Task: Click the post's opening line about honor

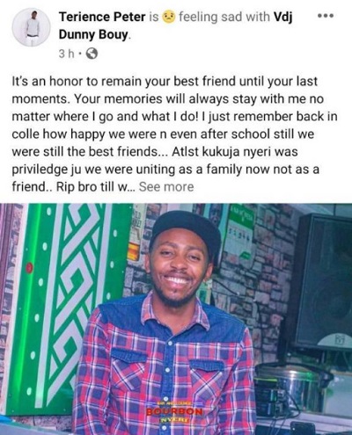Action: 165,82
